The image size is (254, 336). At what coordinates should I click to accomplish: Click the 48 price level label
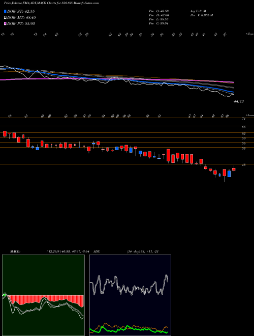pos(243,165)
